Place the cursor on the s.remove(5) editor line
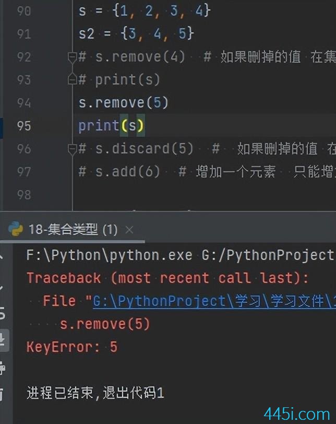The height and width of the screenshot is (424, 336). pos(124,103)
